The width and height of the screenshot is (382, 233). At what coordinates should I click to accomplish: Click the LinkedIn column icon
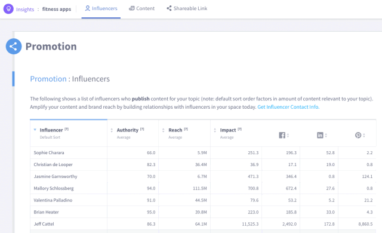[x=320, y=135]
